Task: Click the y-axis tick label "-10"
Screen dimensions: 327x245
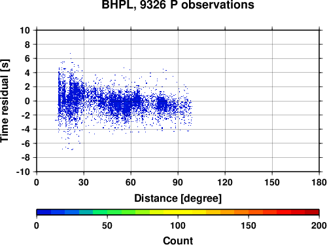Action: 23,172
